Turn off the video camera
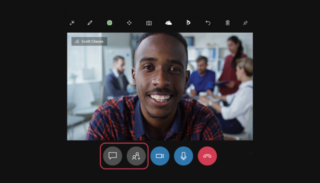The width and height of the screenshot is (320, 183). point(160,156)
